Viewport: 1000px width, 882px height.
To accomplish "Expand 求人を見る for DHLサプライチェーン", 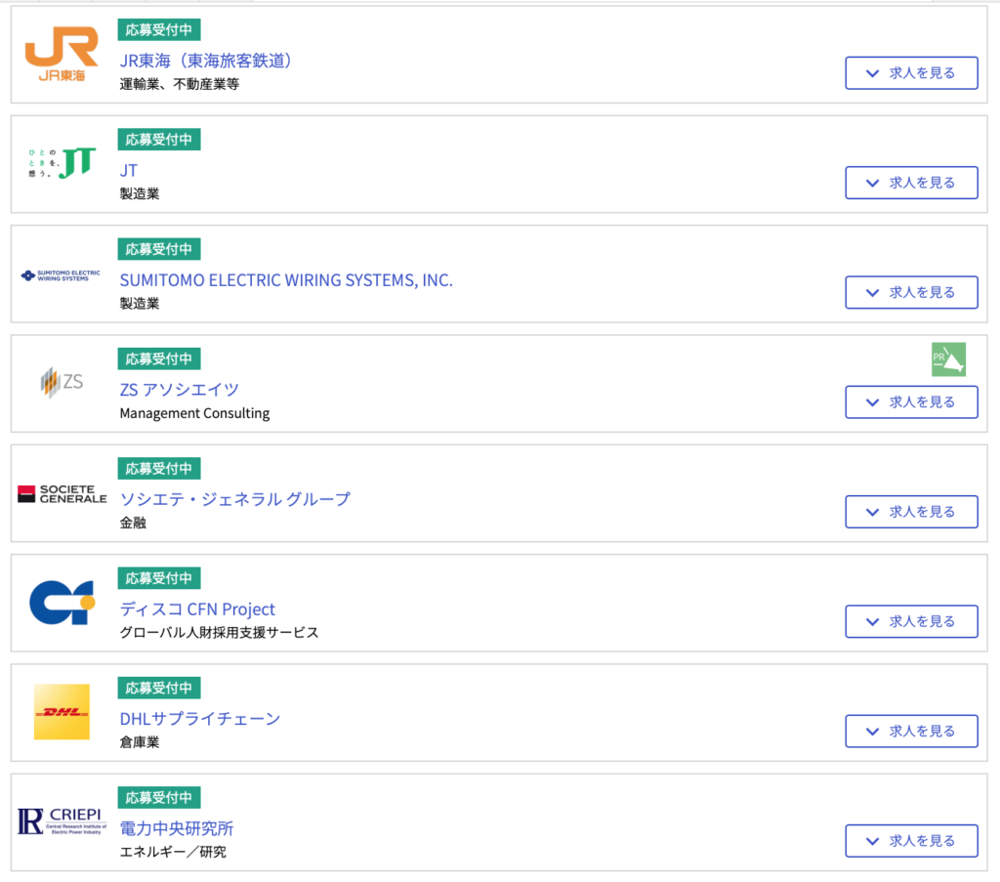I will click(x=911, y=731).
